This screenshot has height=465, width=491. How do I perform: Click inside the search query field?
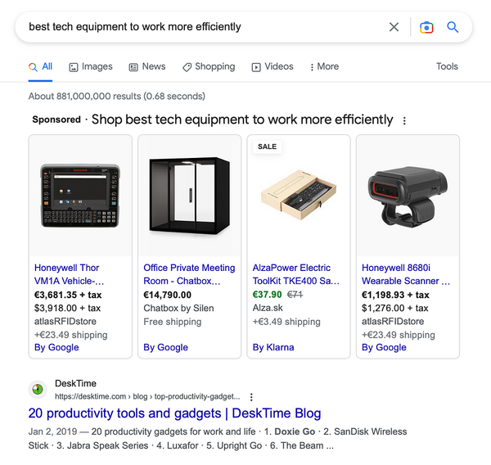[205, 27]
